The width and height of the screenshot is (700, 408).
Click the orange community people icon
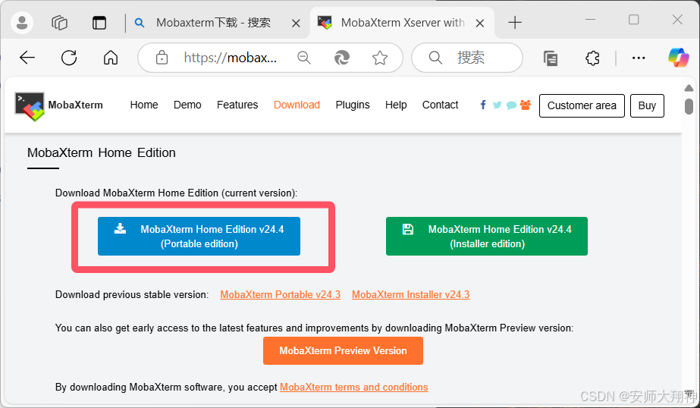(x=526, y=105)
